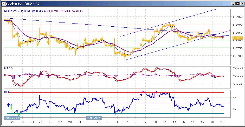Click date 14 on the time axis
The height and width of the screenshot is (127, 245).
175,122
